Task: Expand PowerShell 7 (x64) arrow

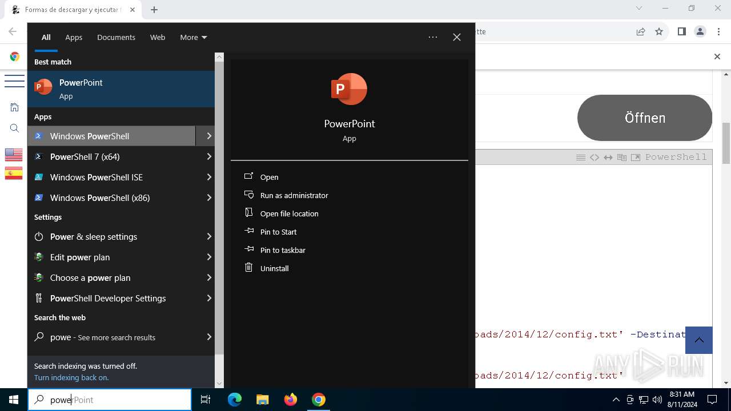Action: click(209, 156)
